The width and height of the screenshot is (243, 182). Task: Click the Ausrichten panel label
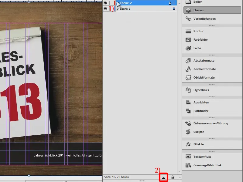(201, 102)
